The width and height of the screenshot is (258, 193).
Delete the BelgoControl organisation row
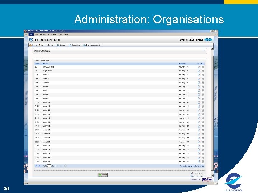pyautogui.click(x=202, y=71)
